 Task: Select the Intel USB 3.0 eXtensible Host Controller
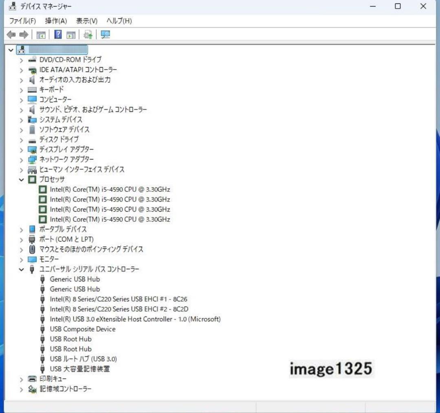coord(135,319)
